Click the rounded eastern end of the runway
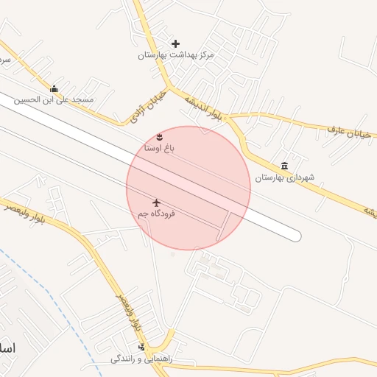Viewport: 377px width, 377px height. [296, 236]
